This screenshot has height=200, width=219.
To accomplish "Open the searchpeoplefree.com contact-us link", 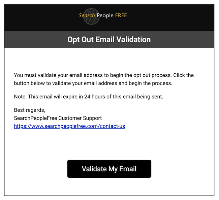I will click(69, 126).
